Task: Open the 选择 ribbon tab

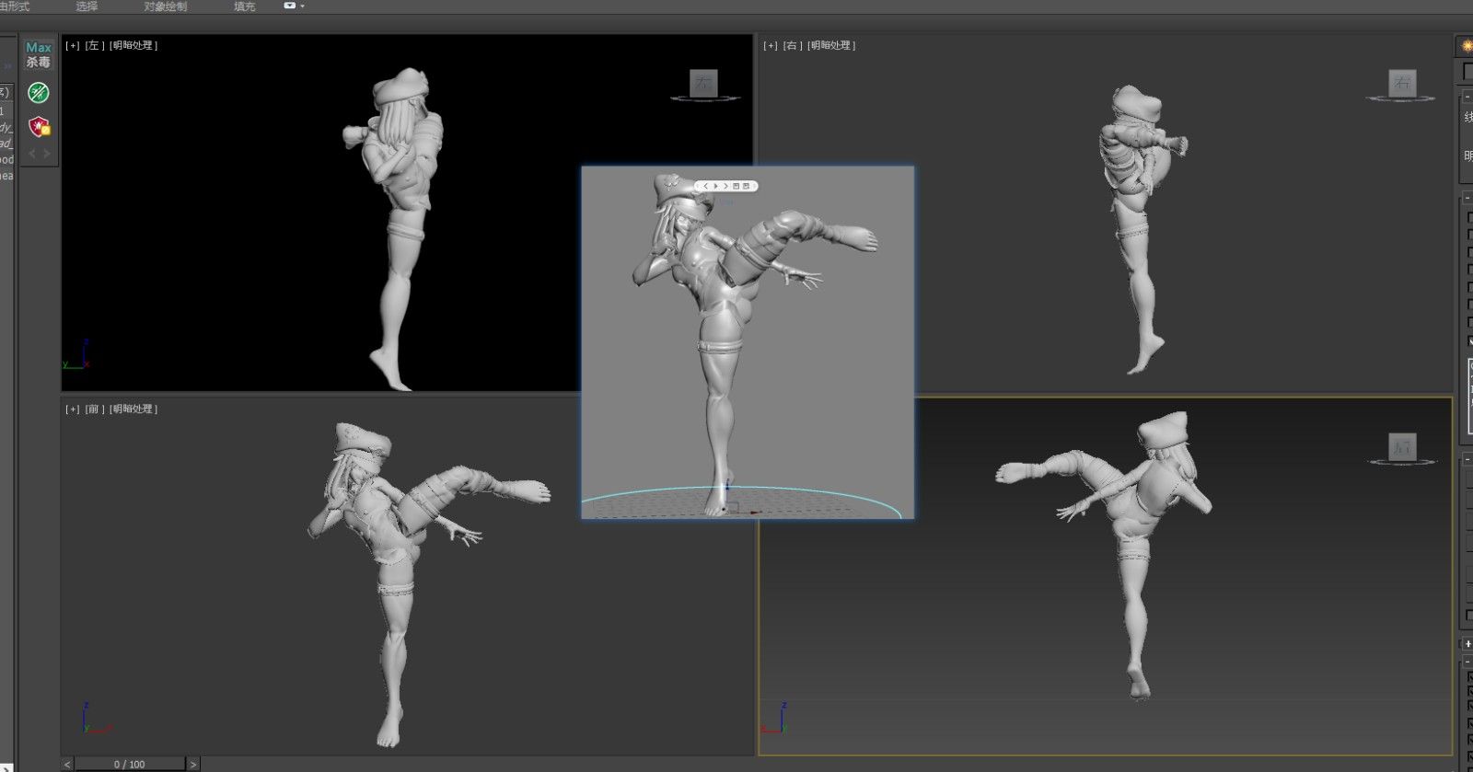Action: pyautogui.click(x=87, y=6)
